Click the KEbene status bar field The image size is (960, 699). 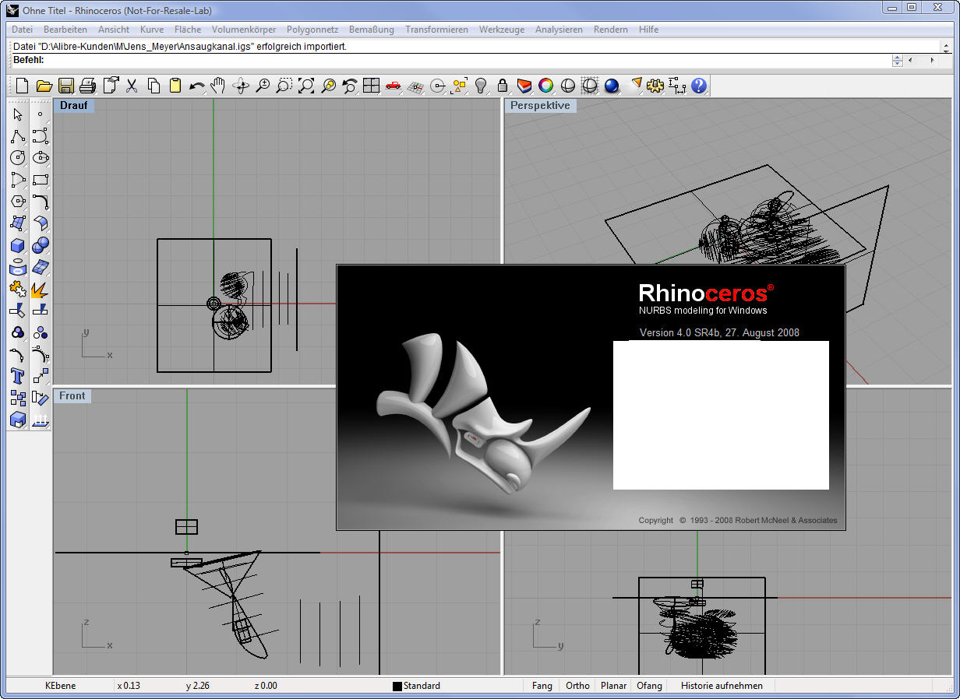pos(59,686)
